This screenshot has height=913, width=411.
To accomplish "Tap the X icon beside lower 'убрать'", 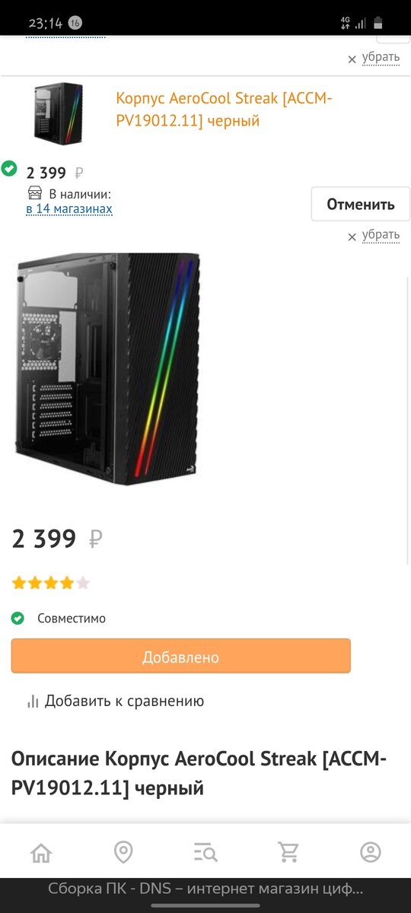I will click(352, 237).
